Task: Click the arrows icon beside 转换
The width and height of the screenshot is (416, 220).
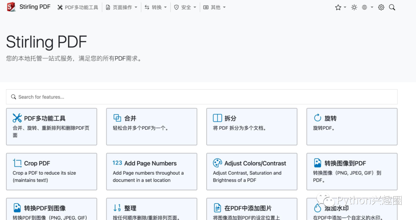Action: (147, 7)
